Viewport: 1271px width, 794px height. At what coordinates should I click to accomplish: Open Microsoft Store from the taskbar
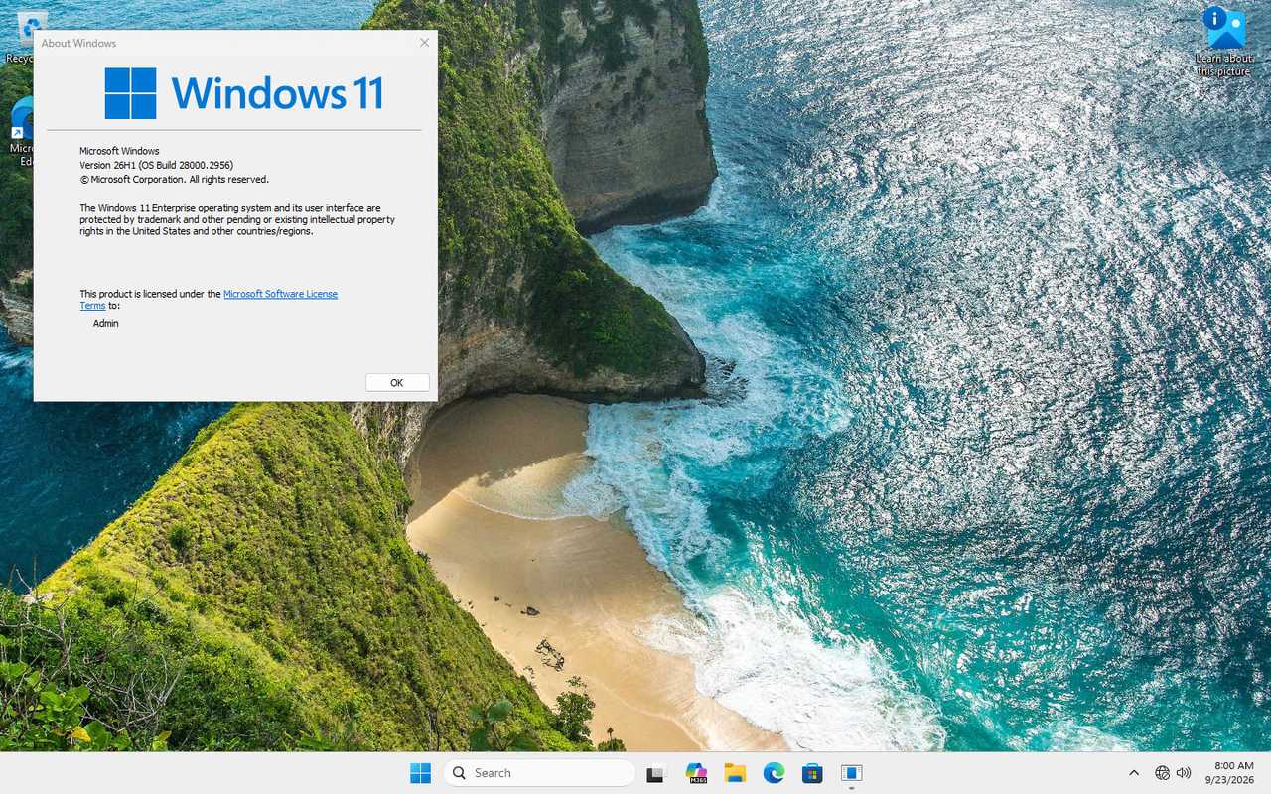click(x=812, y=773)
